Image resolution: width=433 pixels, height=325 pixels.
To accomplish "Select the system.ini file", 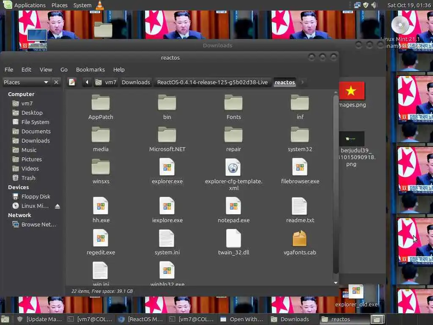I will (167, 242).
